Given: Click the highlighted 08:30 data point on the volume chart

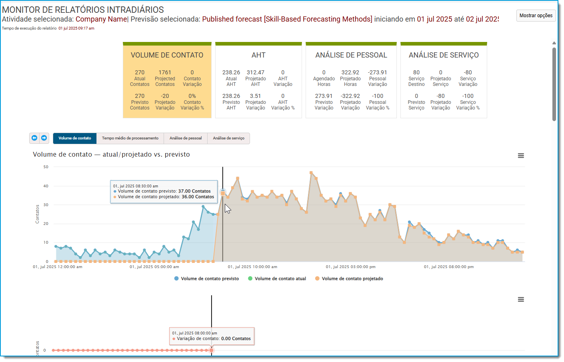Looking at the screenshot, I should pos(223,193).
